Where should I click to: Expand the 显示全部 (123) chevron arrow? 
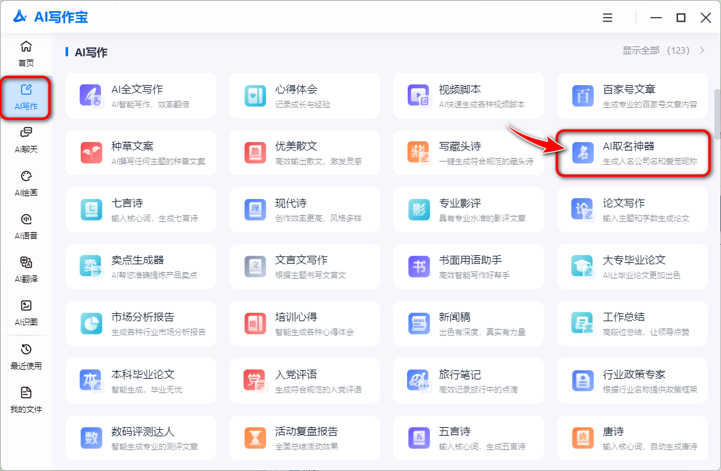coord(703,50)
